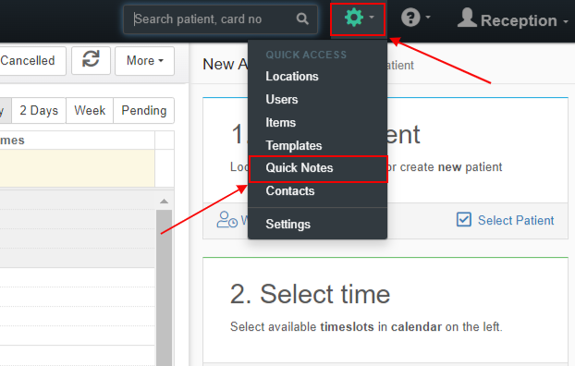Focus the Search patient, card no field

pos(220,19)
